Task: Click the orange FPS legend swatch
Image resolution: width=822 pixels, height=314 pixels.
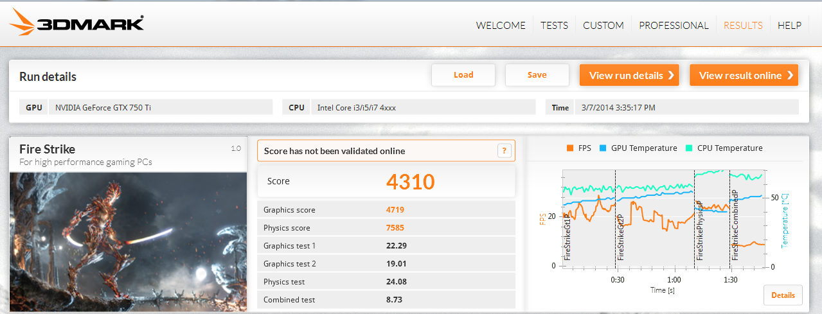Action: [570, 148]
